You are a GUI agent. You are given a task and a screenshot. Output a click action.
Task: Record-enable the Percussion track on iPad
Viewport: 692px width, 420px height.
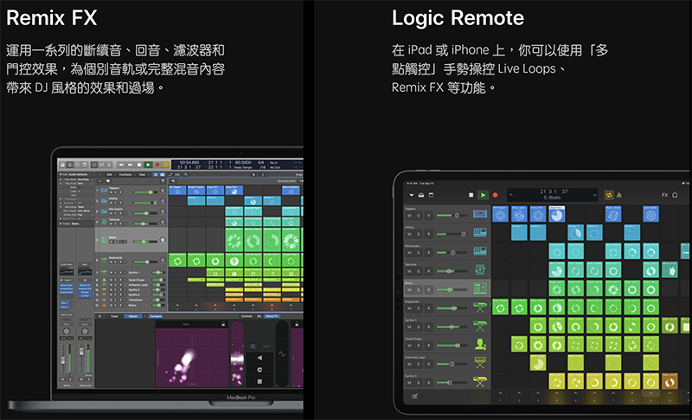point(428,253)
